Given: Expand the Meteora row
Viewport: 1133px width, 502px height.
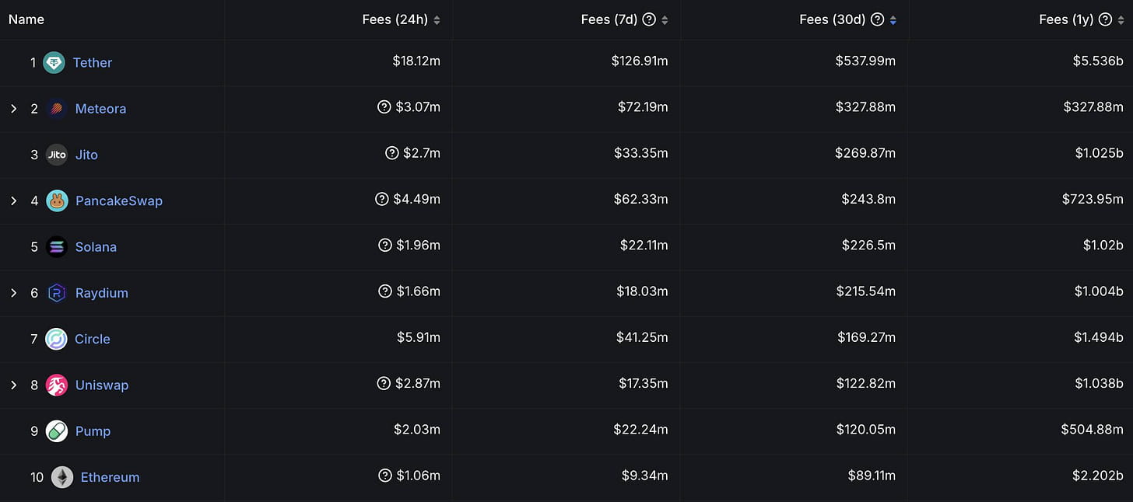Looking at the screenshot, I should click(13, 109).
